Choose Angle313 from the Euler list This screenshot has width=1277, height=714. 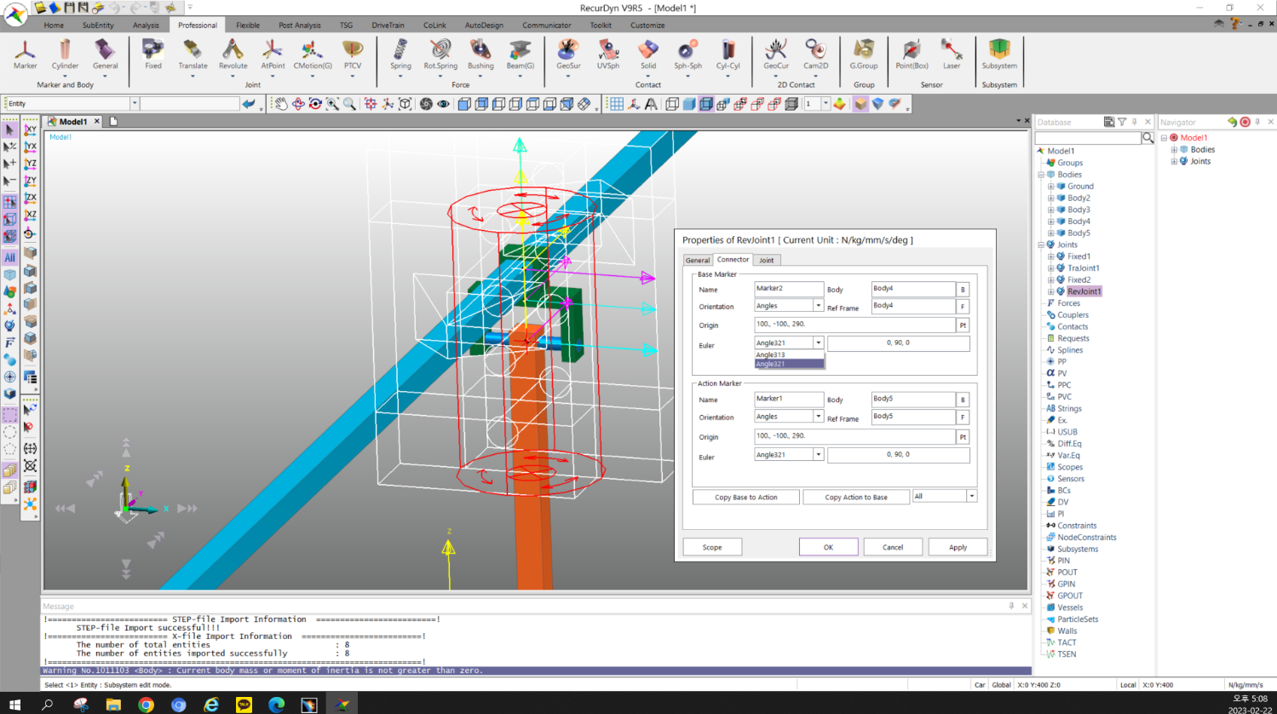coord(789,354)
